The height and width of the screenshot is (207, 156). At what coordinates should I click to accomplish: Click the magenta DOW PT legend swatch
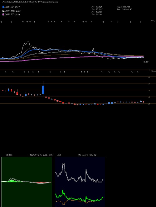(x=3, y=14)
